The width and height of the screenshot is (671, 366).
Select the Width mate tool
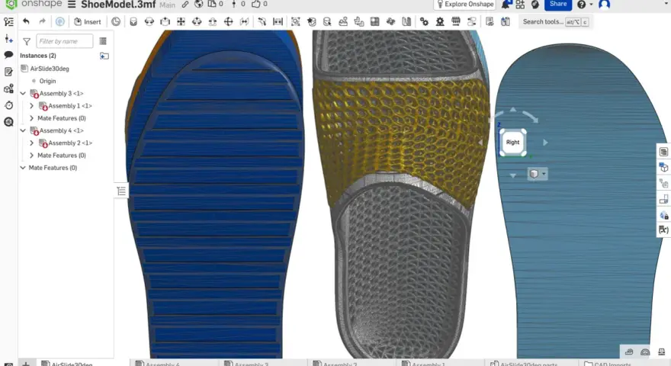(278, 21)
